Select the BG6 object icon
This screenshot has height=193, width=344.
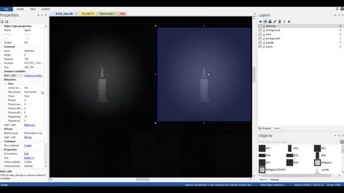point(317,155)
